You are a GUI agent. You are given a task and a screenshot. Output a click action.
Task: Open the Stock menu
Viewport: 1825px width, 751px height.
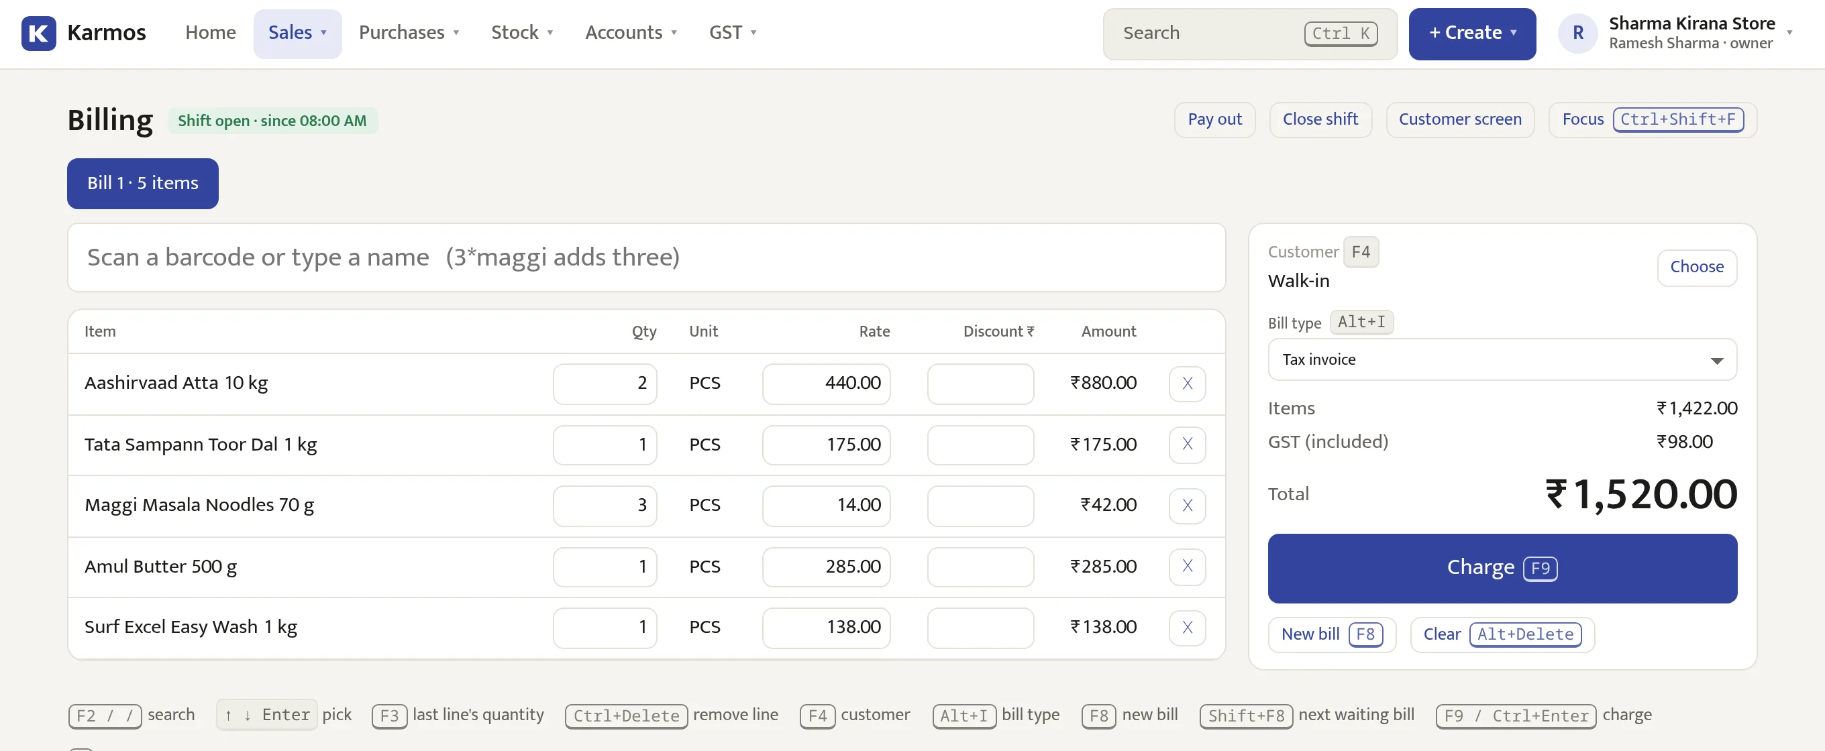(x=522, y=34)
